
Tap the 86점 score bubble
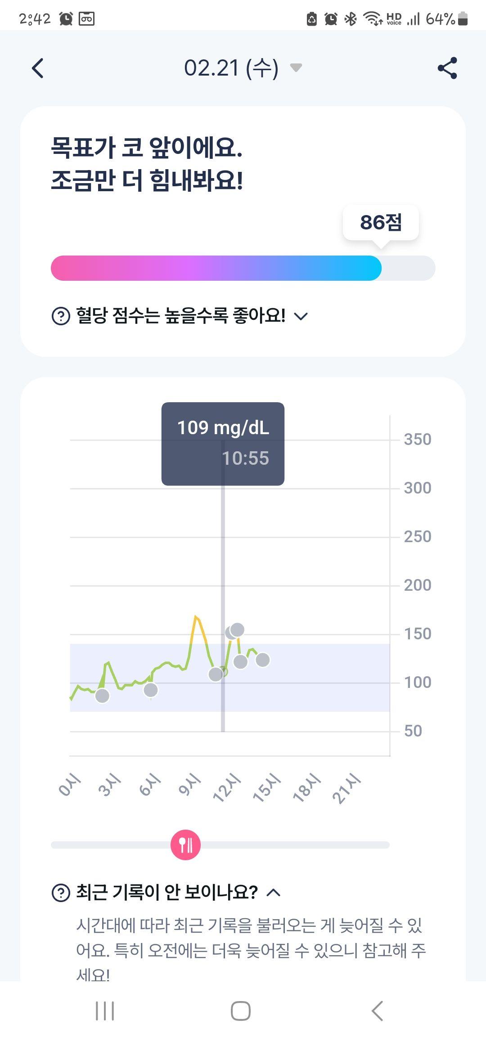pos(381,223)
